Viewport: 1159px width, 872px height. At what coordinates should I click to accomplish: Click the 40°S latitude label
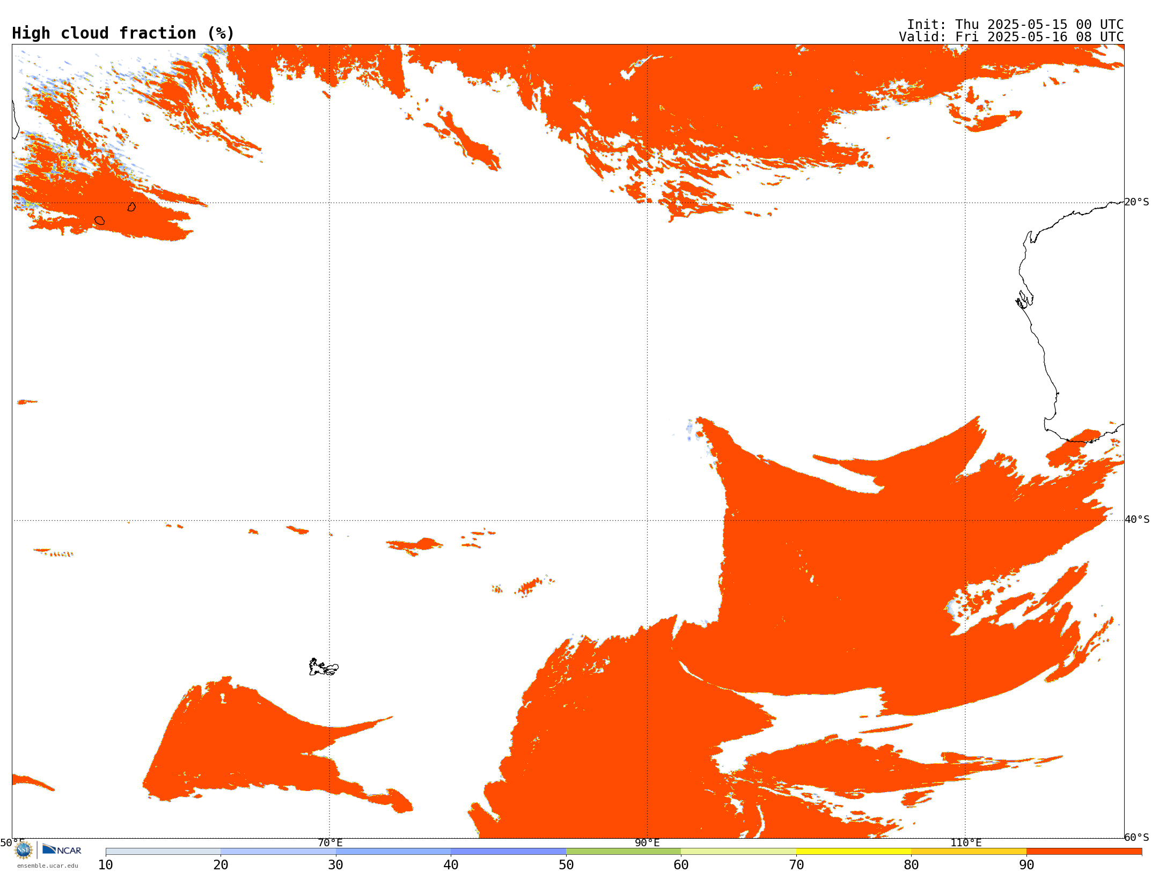point(1137,520)
